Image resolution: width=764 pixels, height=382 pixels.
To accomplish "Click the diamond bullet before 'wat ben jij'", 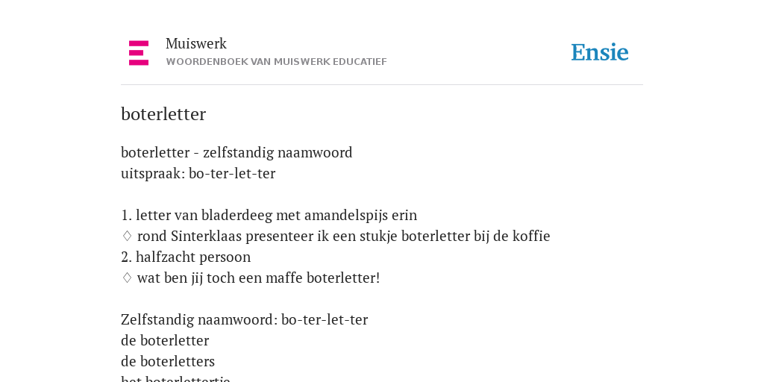I will point(127,278).
